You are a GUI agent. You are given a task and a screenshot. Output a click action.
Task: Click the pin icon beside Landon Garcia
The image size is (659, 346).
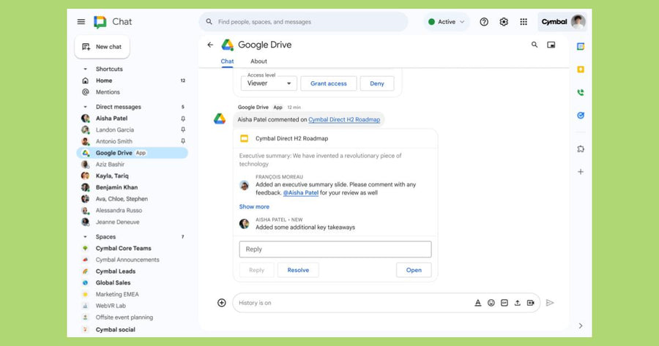pyautogui.click(x=183, y=129)
